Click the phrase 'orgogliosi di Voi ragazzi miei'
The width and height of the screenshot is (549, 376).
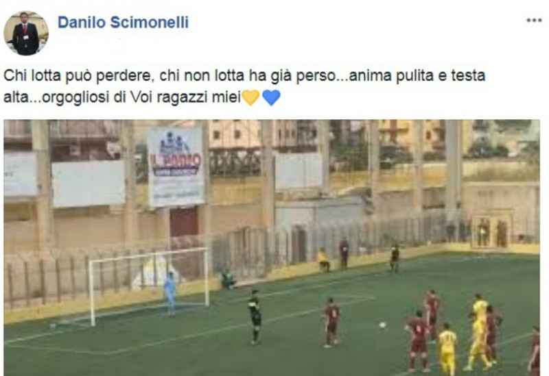(141, 97)
